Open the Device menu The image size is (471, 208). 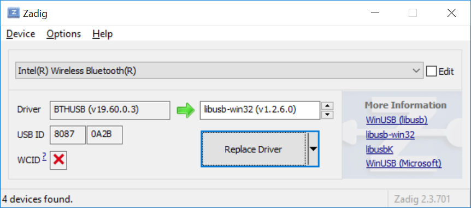coord(21,34)
